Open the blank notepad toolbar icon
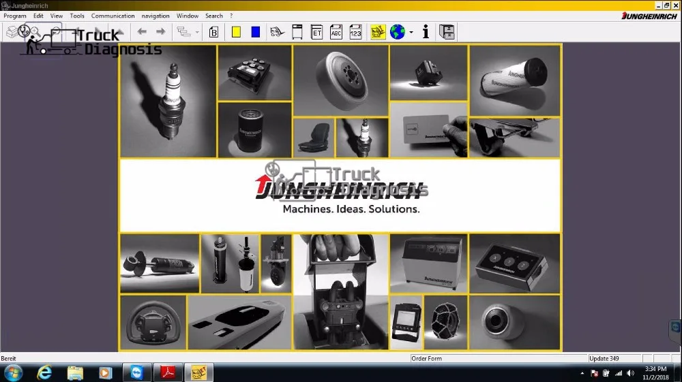Image resolution: width=682 pixels, height=382 pixels. 297,32
